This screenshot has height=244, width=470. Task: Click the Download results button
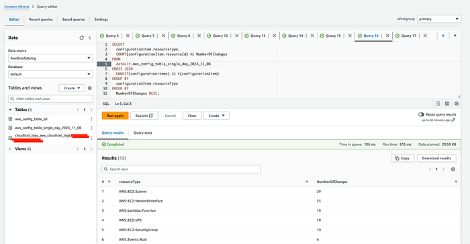436,158
